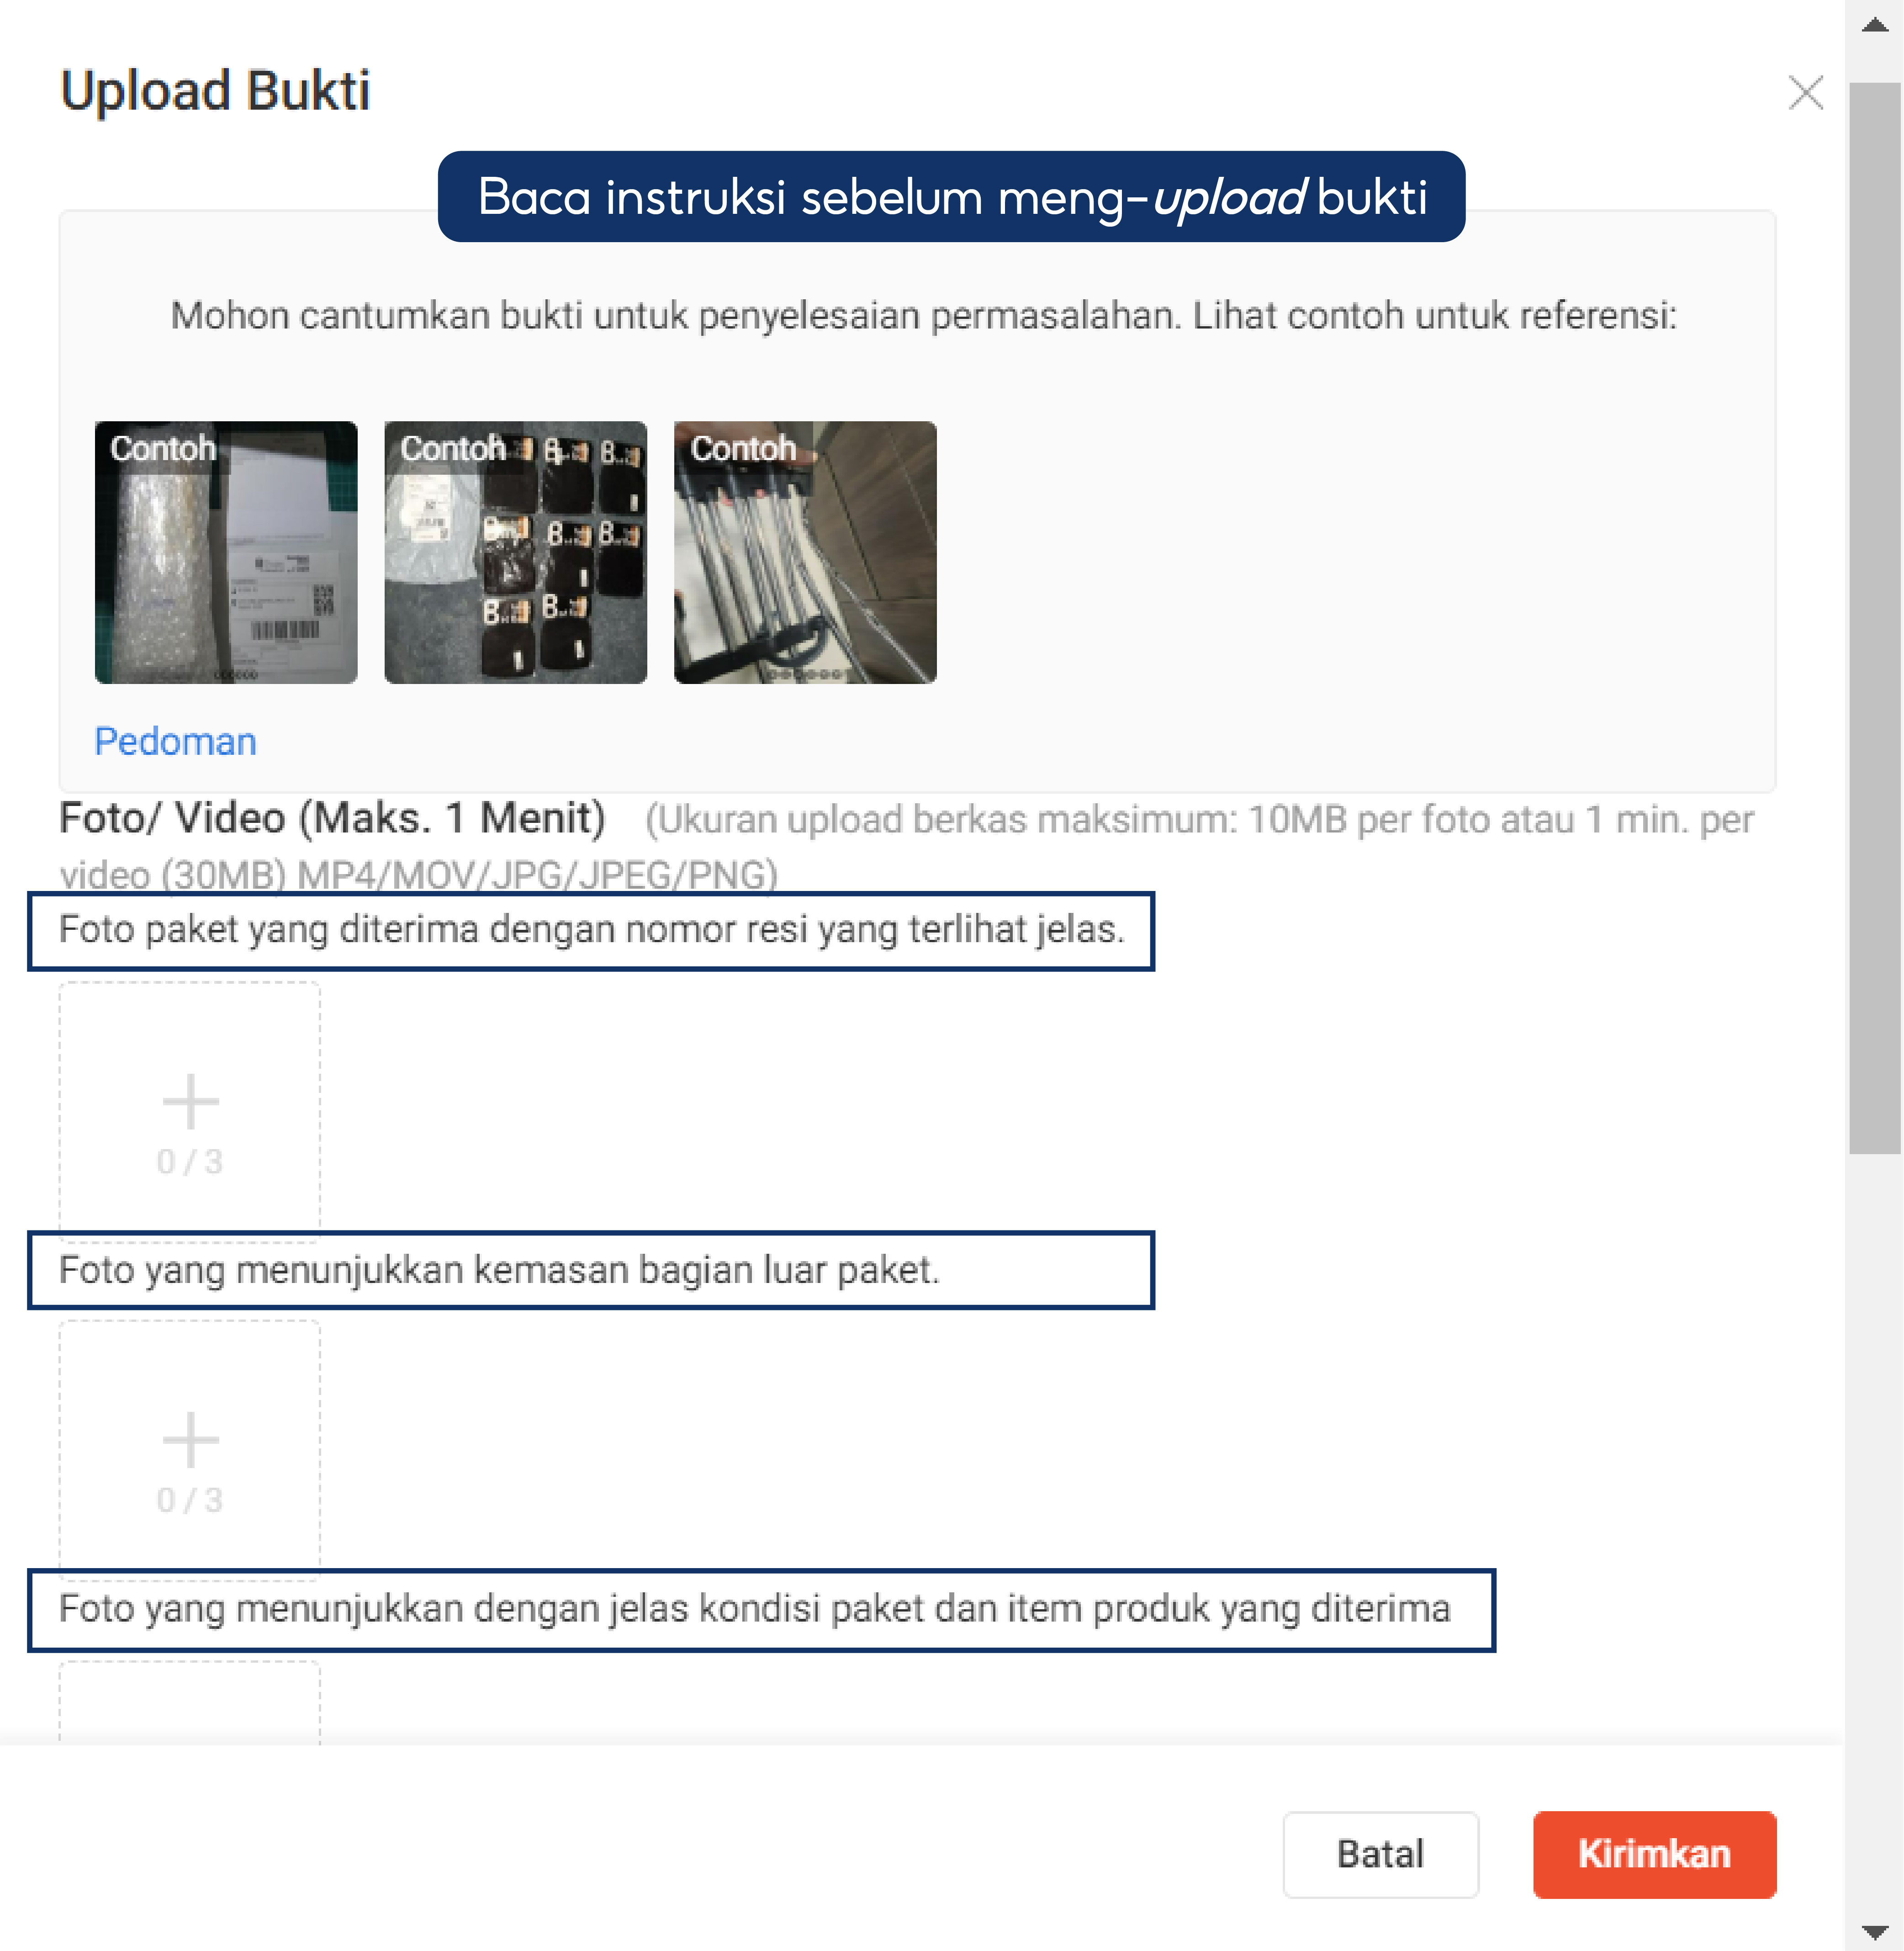The image size is (1904, 1951).
Task: Open the Pedoman guideline link
Action: click(175, 742)
